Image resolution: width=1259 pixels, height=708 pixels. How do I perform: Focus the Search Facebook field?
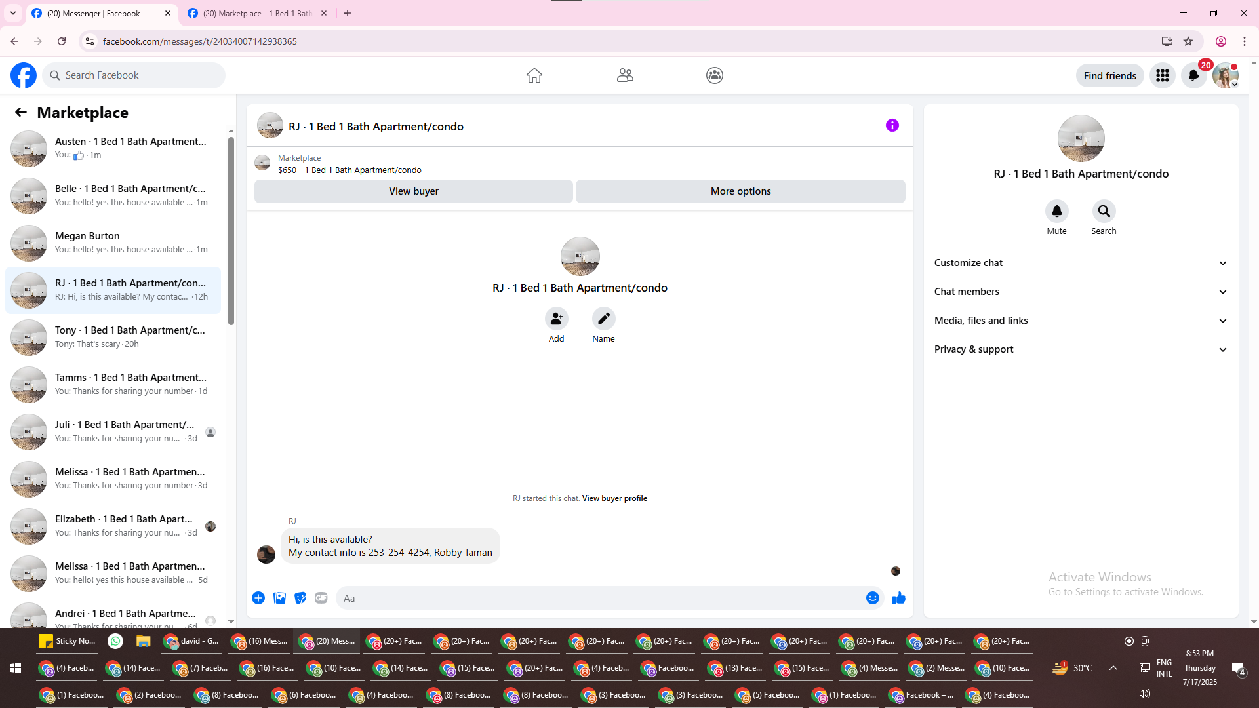point(134,75)
